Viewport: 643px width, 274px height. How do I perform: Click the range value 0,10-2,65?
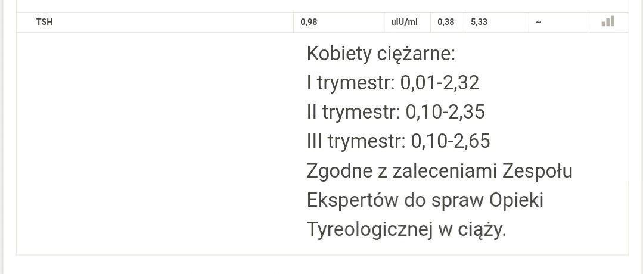coord(451,141)
